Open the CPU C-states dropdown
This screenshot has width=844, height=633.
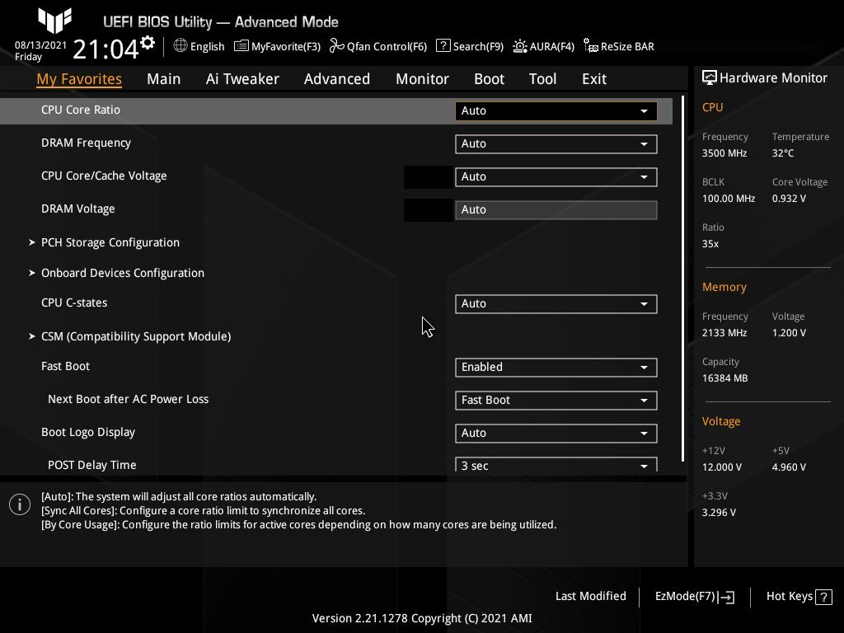pyautogui.click(x=556, y=303)
